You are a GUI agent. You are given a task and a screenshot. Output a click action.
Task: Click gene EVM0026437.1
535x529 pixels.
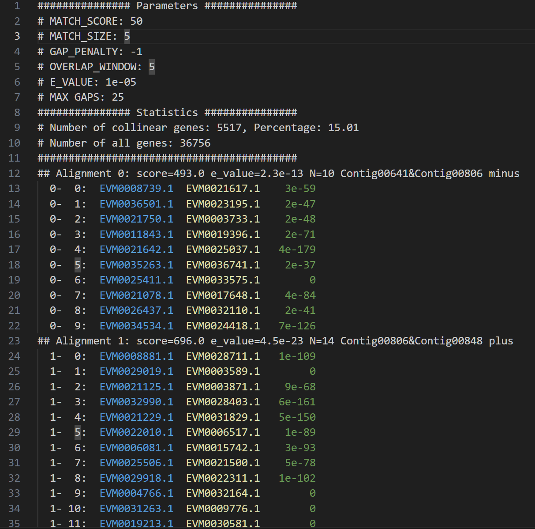point(136,310)
